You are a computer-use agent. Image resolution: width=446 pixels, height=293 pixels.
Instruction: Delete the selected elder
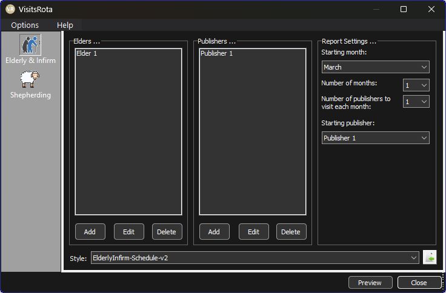[167, 232]
